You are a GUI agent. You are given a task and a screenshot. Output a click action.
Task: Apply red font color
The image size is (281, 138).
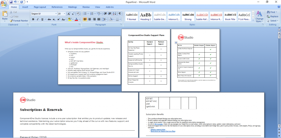coord(76,19)
